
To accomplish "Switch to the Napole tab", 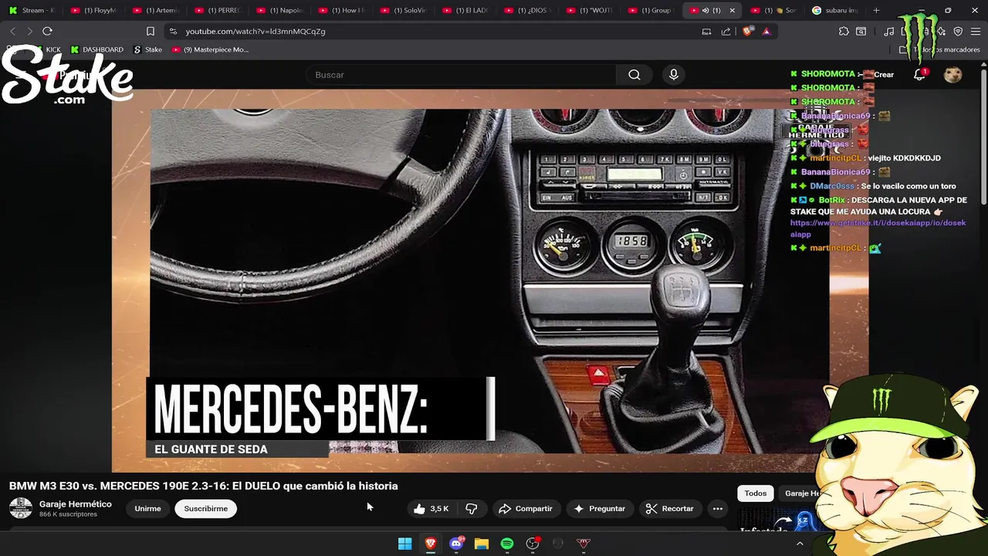I will [279, 10].
